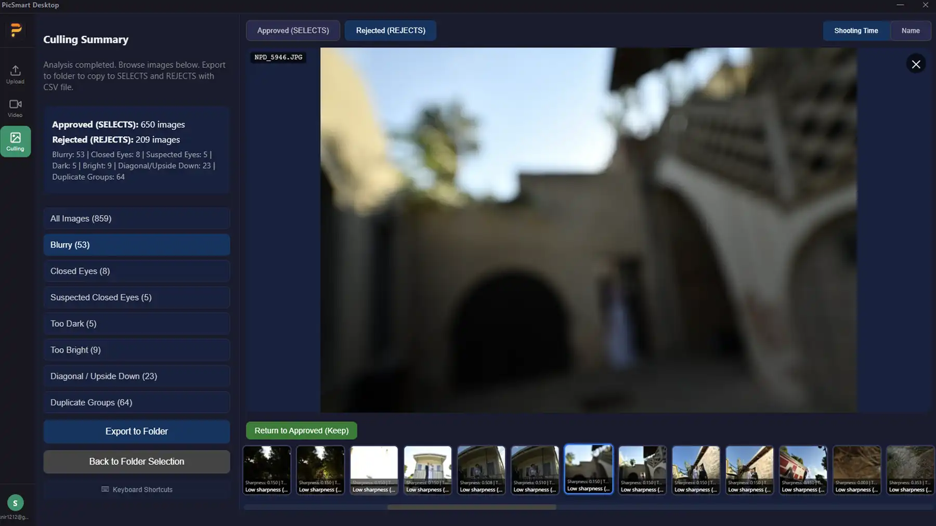Select the Blurry (53) filter

(137, 245)
